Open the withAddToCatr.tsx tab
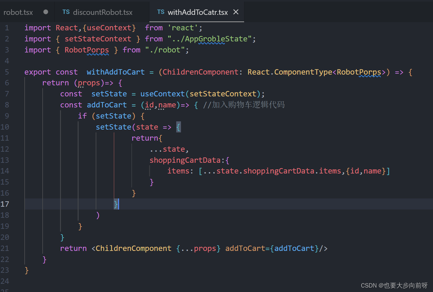 click(198, 12)
